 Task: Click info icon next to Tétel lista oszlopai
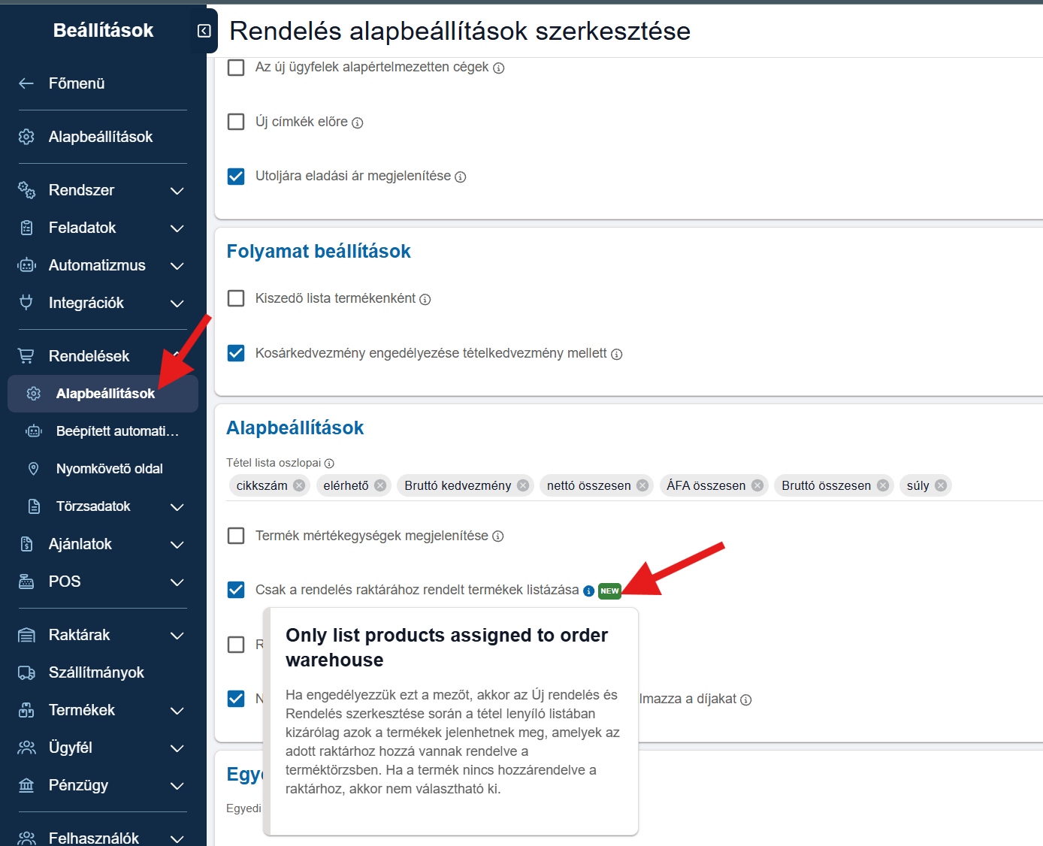[329, 464]
